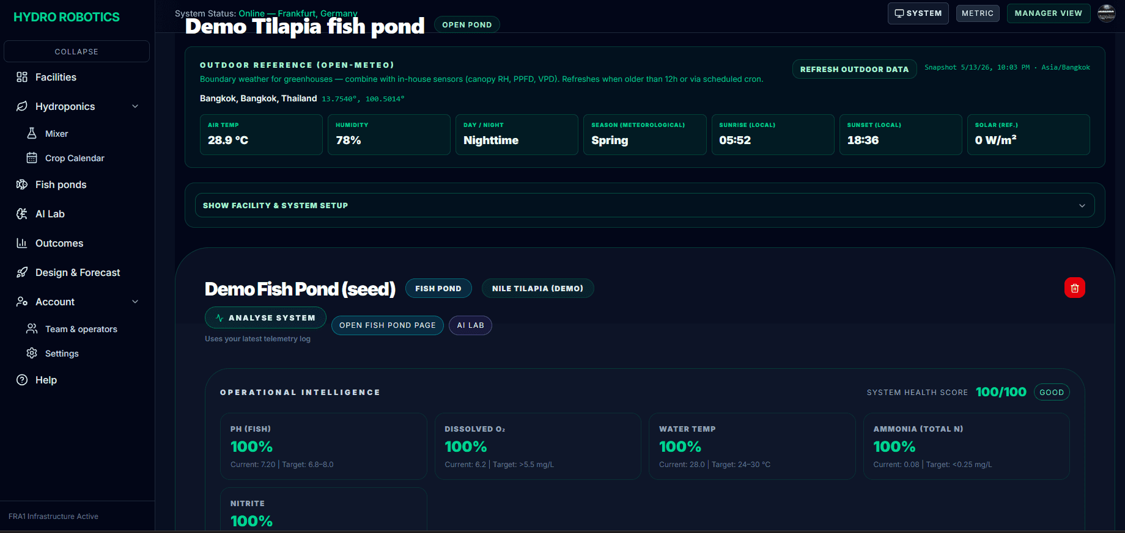Click the Hydroponics leaf icon
1125x533 pixels.
[x=22, y=106]
